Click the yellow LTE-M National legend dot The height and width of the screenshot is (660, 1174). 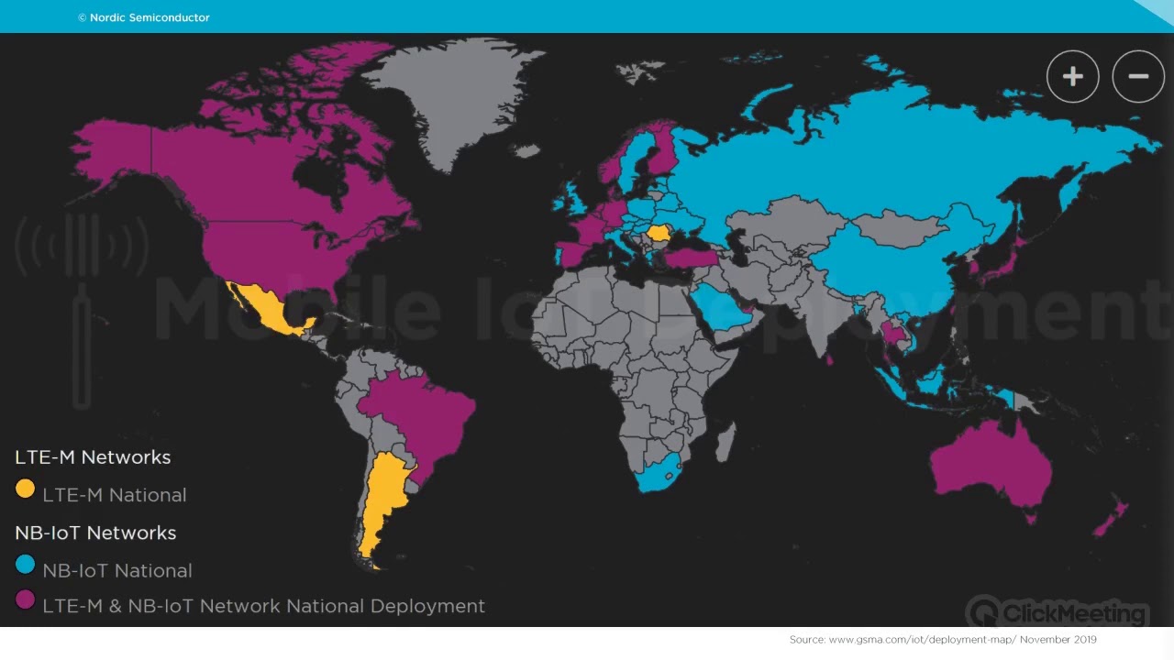(x=25, y=489)
